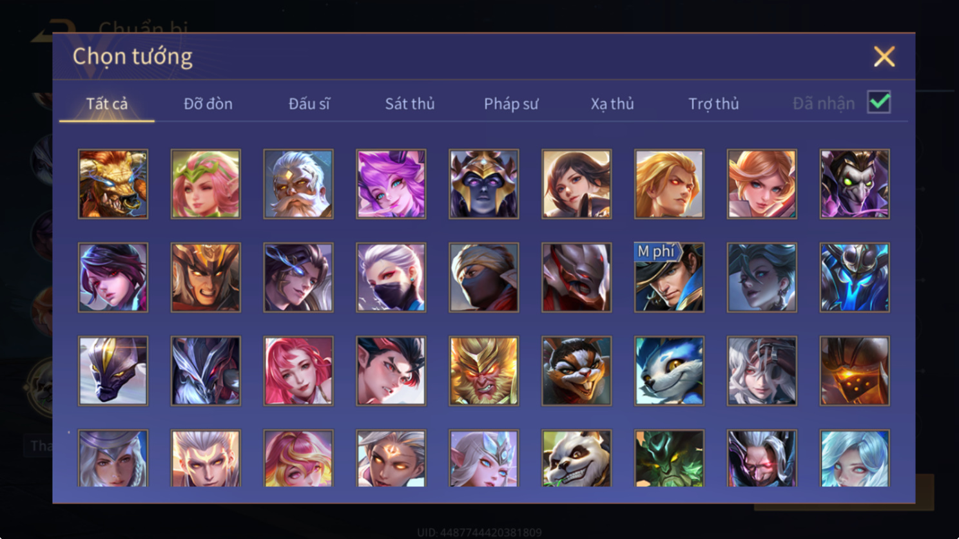Select the panda hero portrait
959x539 pixels.
[577, 458]
